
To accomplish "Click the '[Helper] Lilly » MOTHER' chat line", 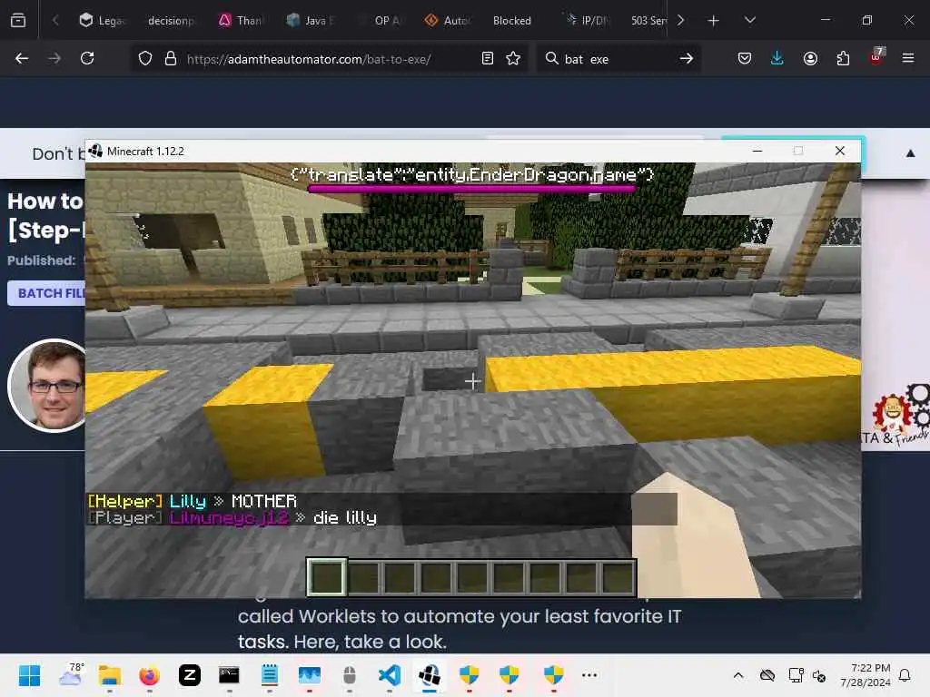I will click(x=192, y=501).
